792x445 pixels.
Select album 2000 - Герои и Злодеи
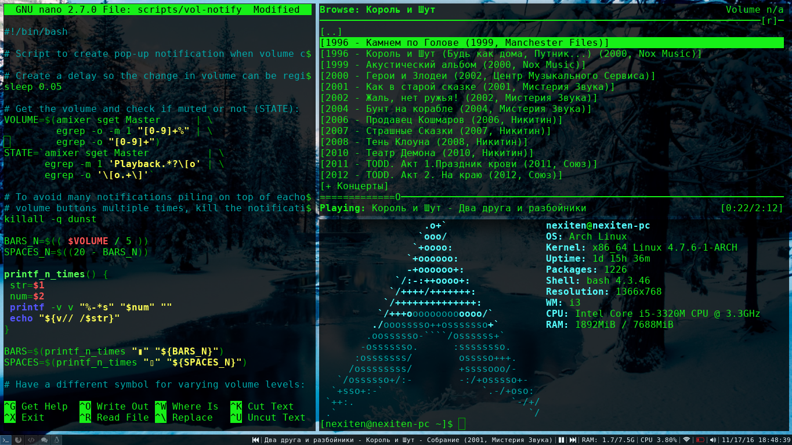pos(487,76)
